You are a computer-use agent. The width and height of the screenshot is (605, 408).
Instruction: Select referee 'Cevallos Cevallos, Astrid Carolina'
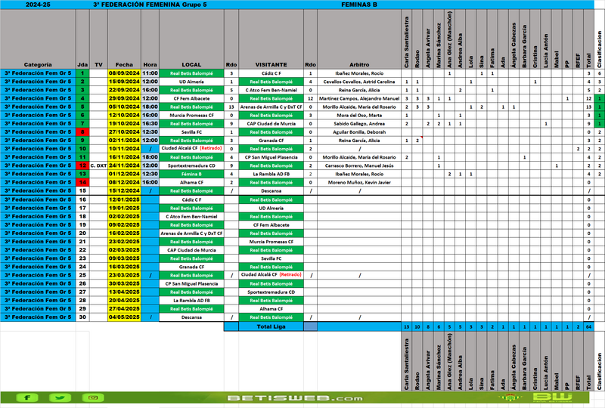click(359, 82)
